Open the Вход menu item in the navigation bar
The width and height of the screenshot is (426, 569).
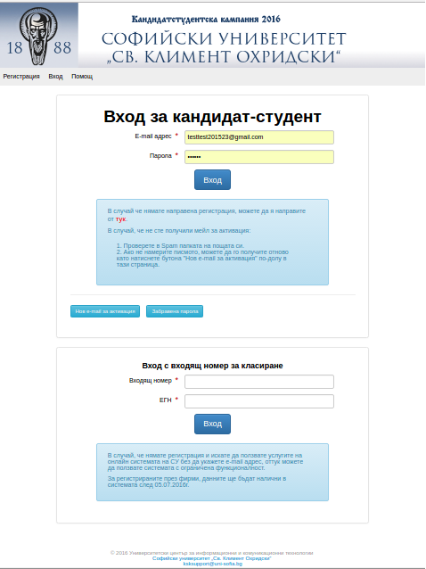(55, 77)
